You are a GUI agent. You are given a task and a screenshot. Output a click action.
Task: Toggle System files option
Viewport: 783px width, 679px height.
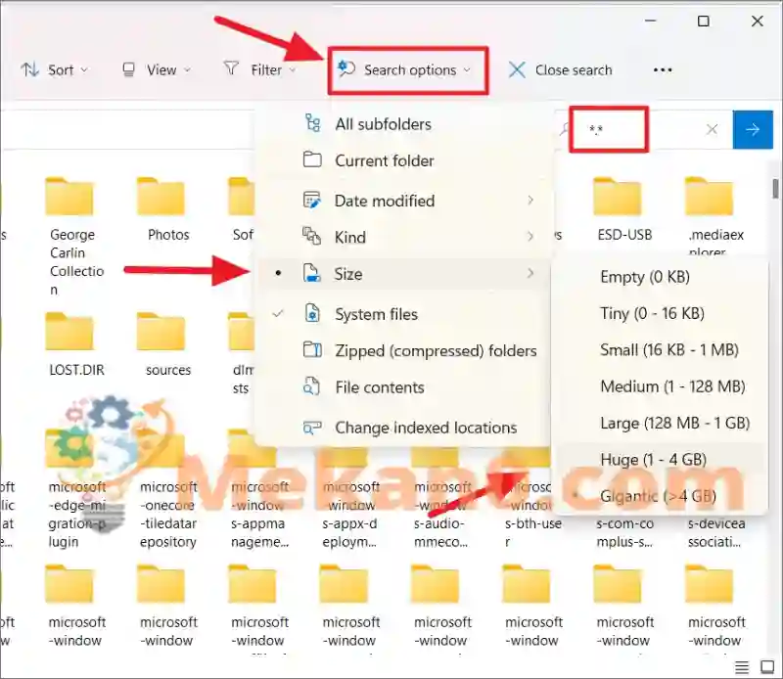pos(404,314)
